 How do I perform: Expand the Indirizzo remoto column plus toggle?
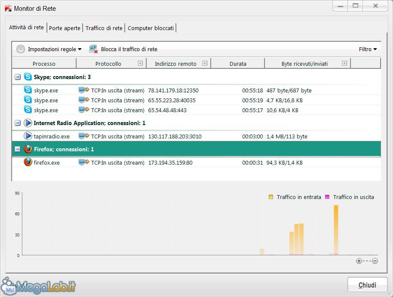pos(205,63)
